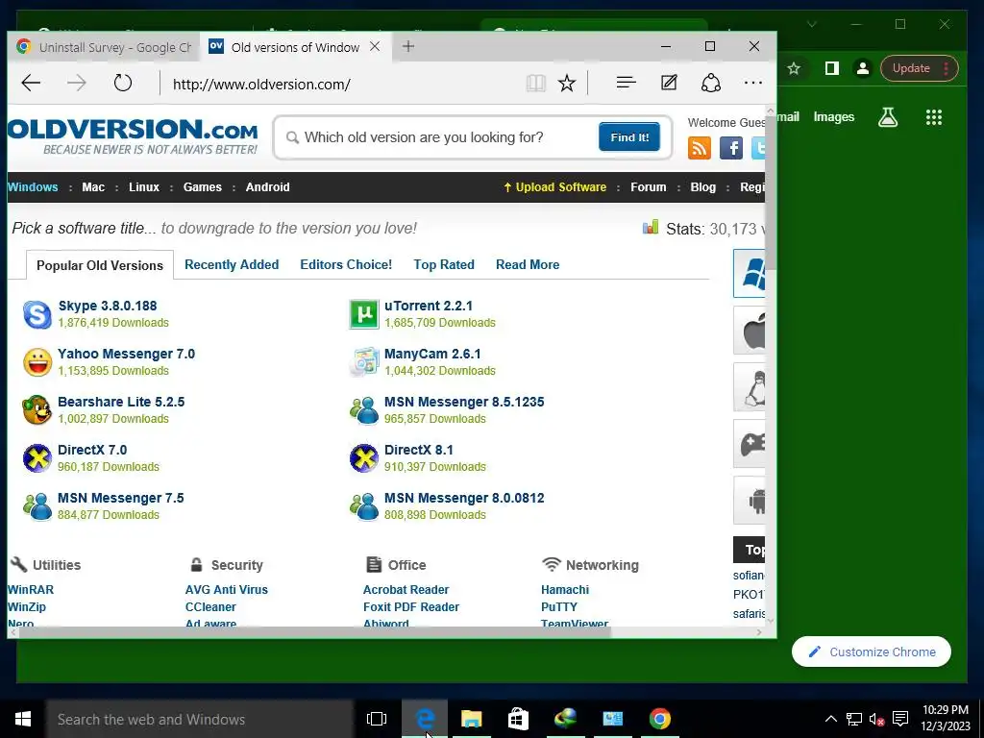The width and height of the screenshot is (984, 738).
Task: Click the Edge forward arrow
Action: tap(77, 83)
